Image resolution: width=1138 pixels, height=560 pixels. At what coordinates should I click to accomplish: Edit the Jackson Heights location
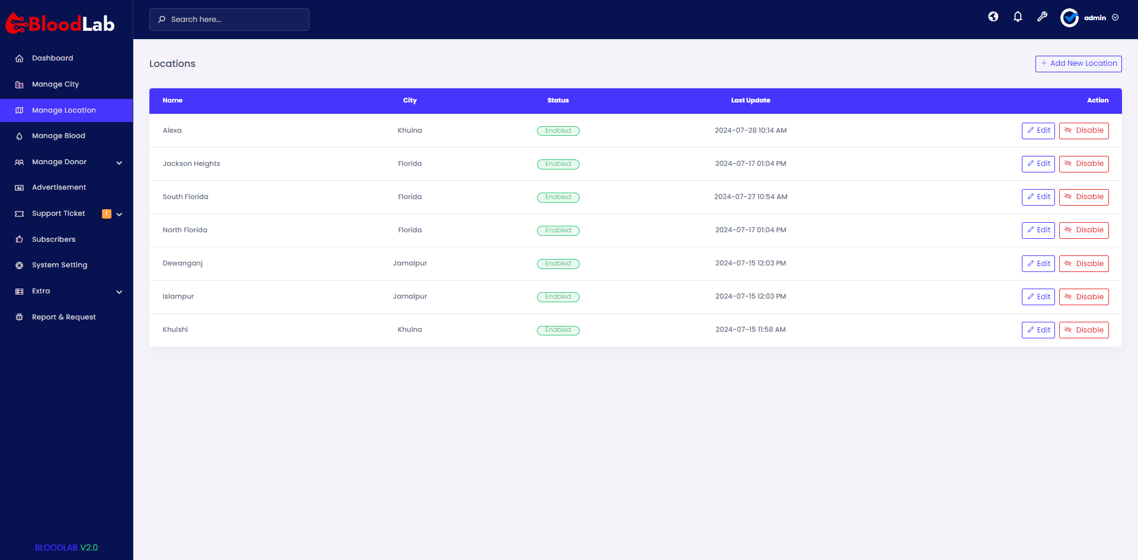1038,164
